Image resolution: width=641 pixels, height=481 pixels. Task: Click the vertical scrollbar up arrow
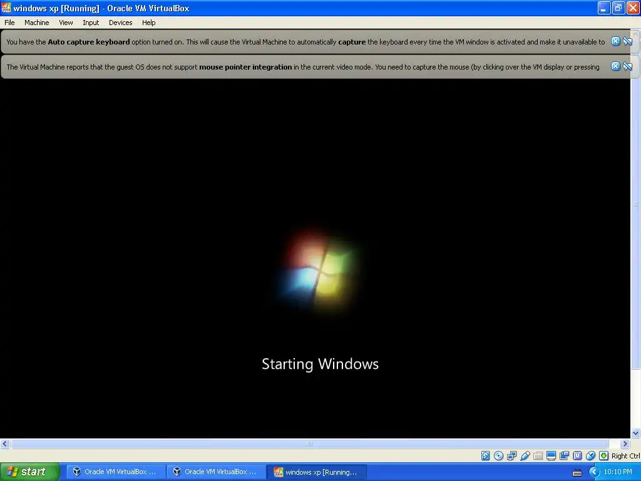[635, 33]
